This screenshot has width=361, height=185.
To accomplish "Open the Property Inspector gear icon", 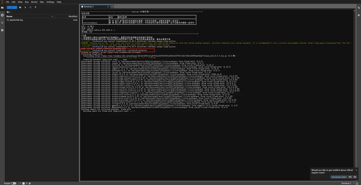I will [x=359, y=8].
